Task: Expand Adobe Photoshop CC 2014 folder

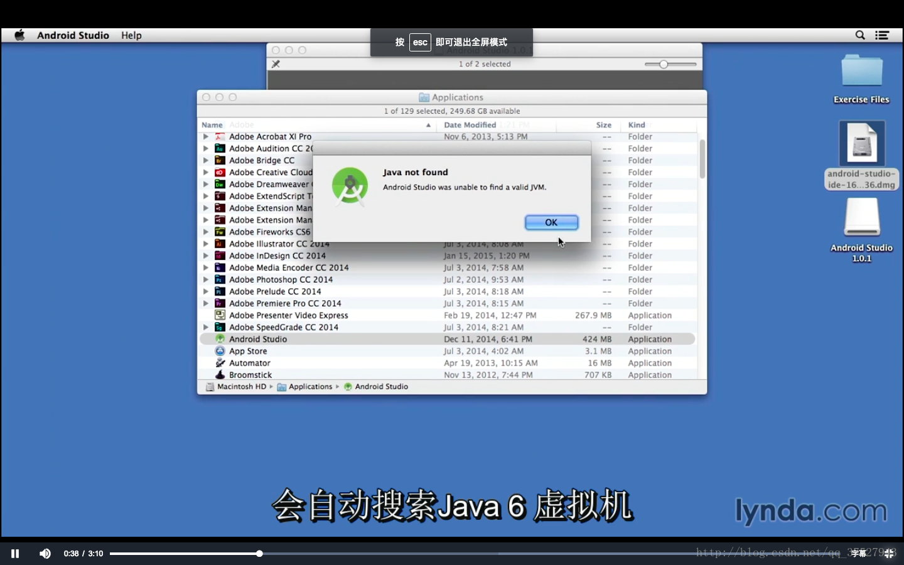Action: pyautogui.click(x=205, y=279)
